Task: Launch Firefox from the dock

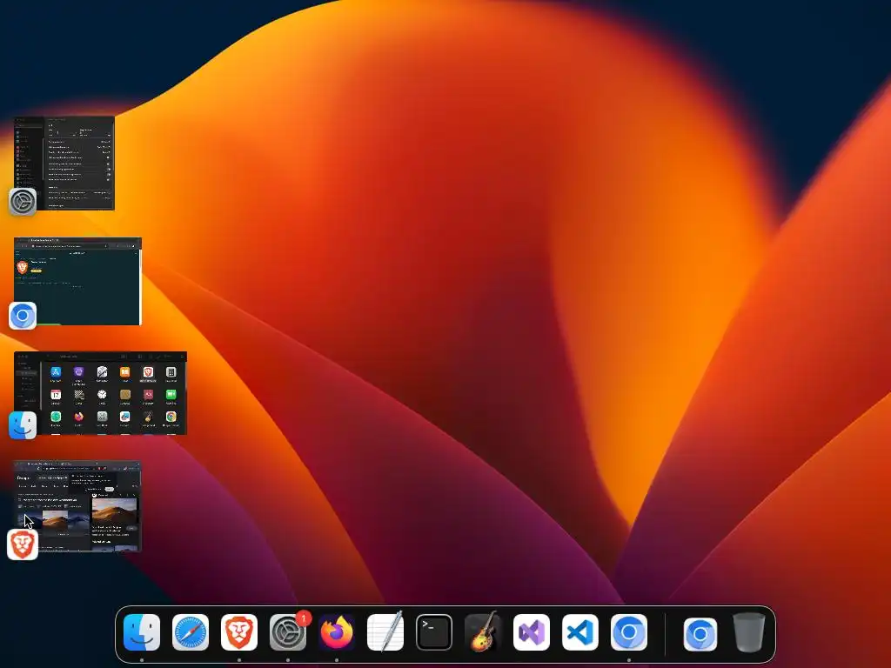Action: [x=337, y=632]
